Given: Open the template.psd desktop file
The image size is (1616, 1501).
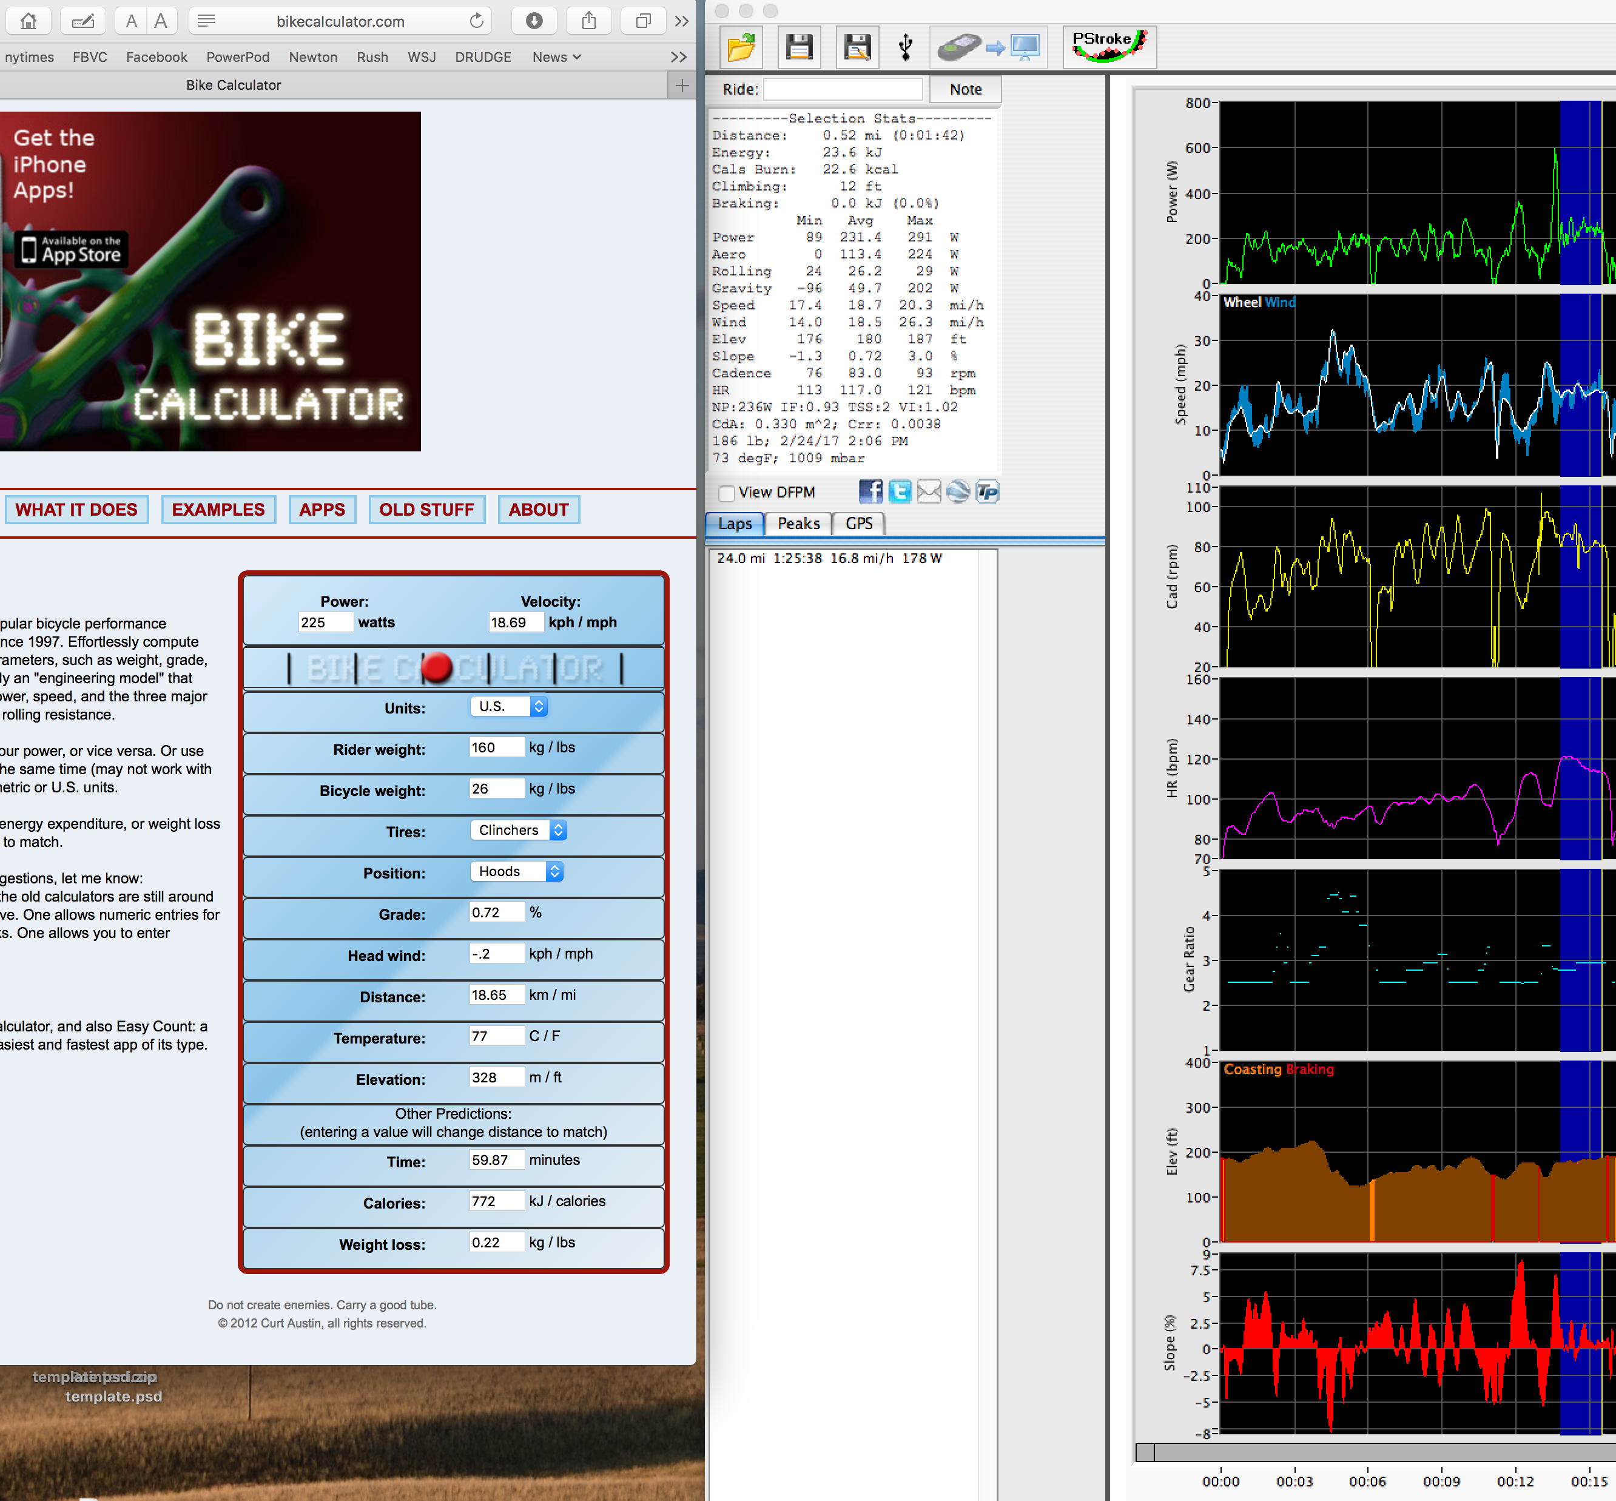Looking at the screenshot, I should point(113,1396).
